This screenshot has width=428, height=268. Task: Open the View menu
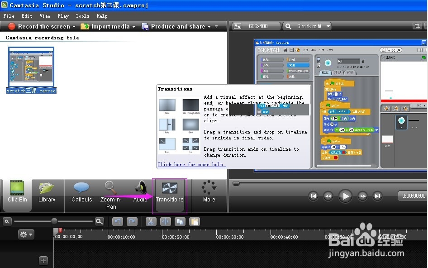[45, 16]
